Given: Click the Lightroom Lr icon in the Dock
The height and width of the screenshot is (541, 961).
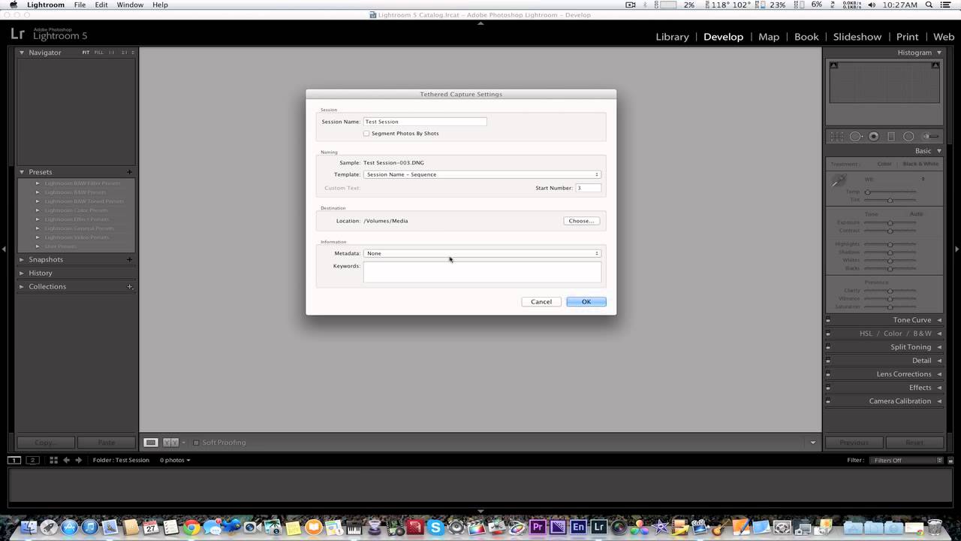Looking at the screenshot, I should [x=598, y=527].
